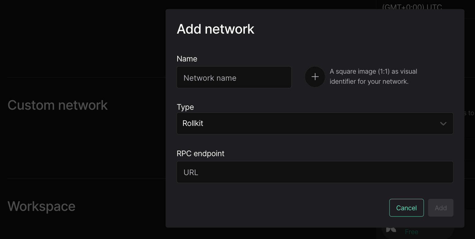Focus the Network name input field
The height and width of the screenshot is (239, 475).
(234, 77)
